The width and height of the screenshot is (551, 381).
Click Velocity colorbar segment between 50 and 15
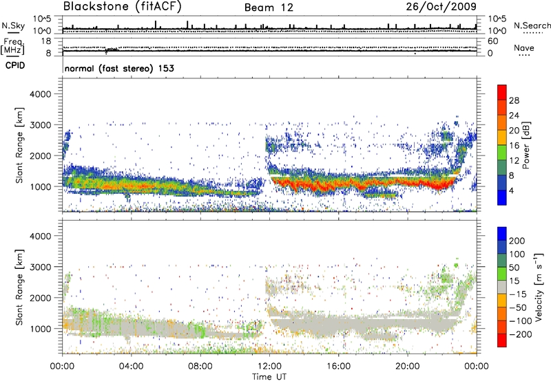pos(502,274)
